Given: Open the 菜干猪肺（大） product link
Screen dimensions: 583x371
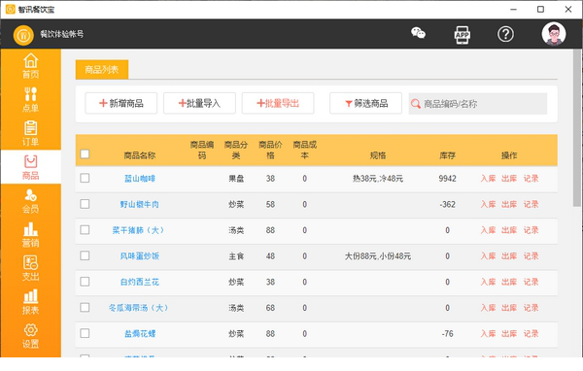Looking at the screenshot, I should pyautogui.click(x=138, y=230).
